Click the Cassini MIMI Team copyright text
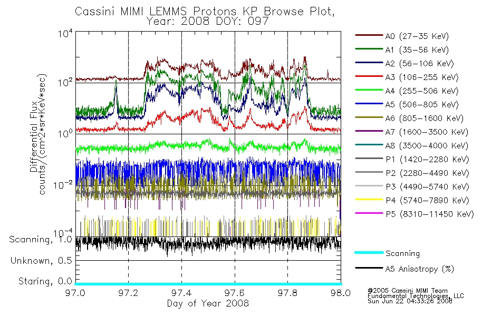The width and height of the screenshot is (501, 316). (407, 291)
